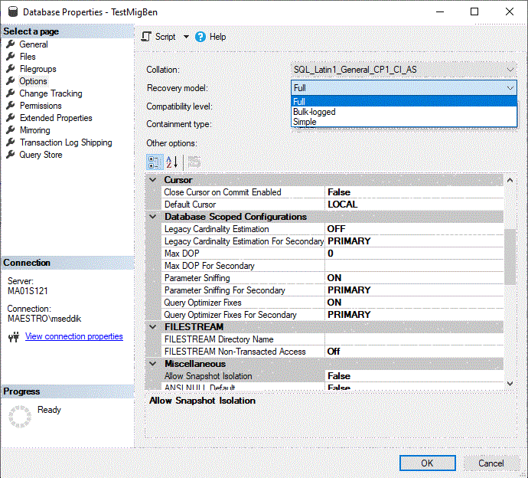Click the property grid scroll up arrow

[x=510, y=180]
